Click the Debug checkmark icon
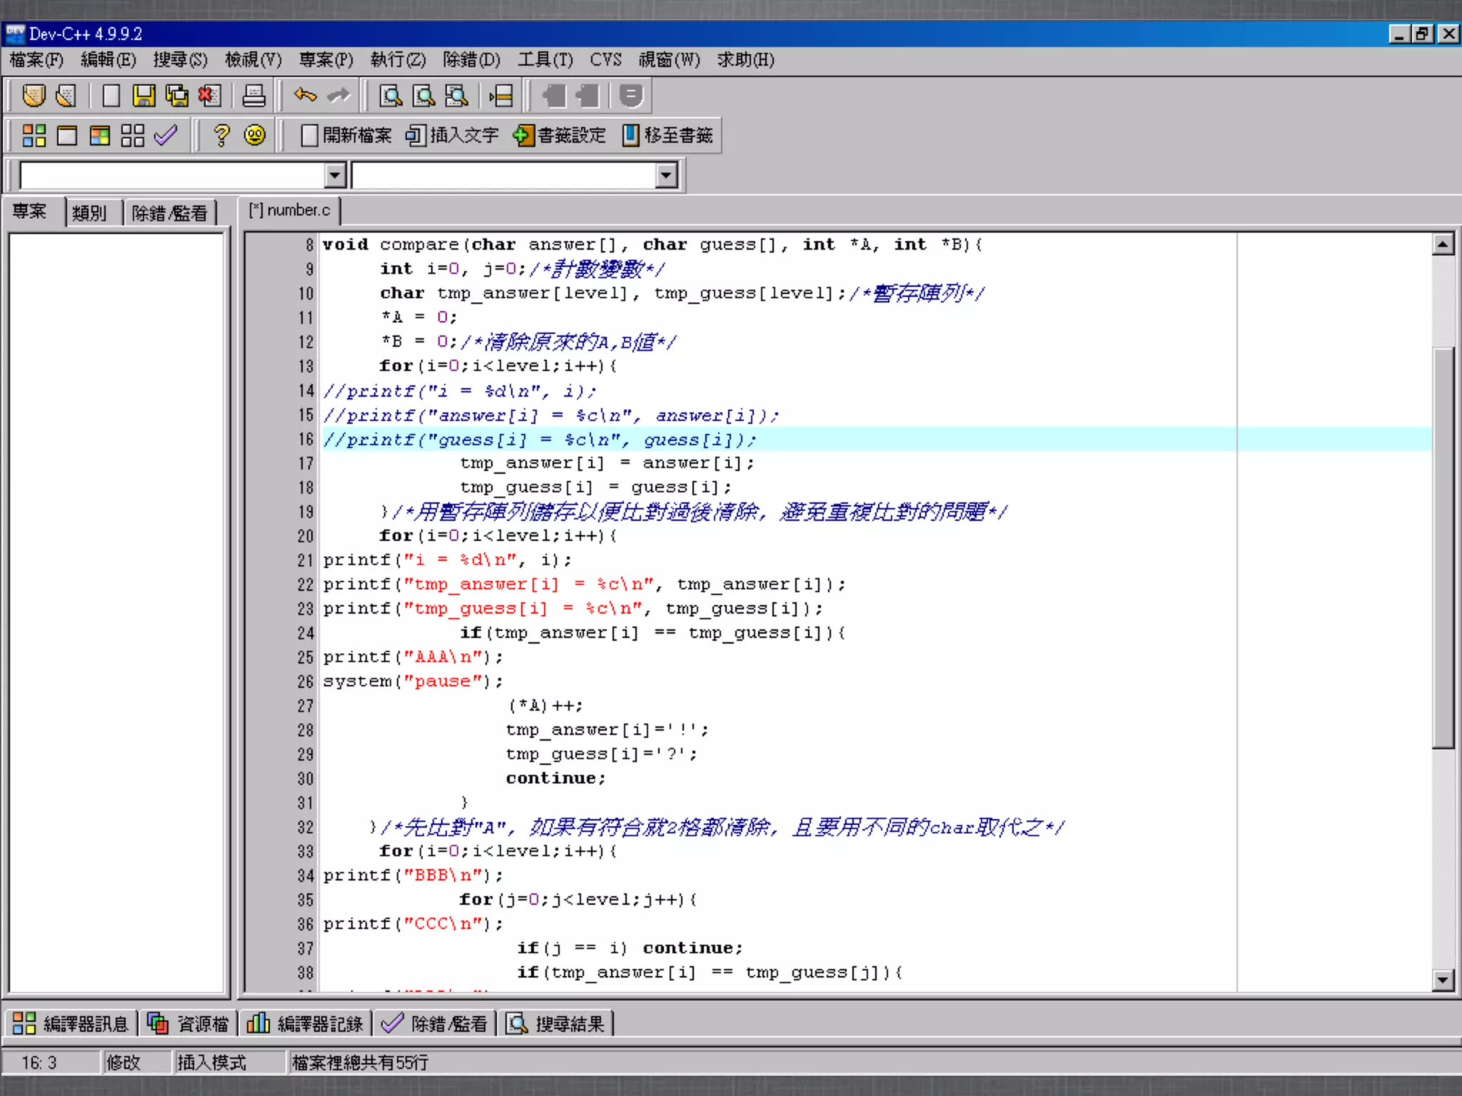This screenshot has height=1096, width=1462. [166, 136]
